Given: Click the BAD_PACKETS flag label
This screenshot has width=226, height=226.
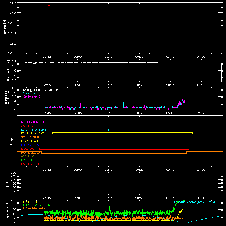Looking at the screenshot, I should [x=31, y=164].
